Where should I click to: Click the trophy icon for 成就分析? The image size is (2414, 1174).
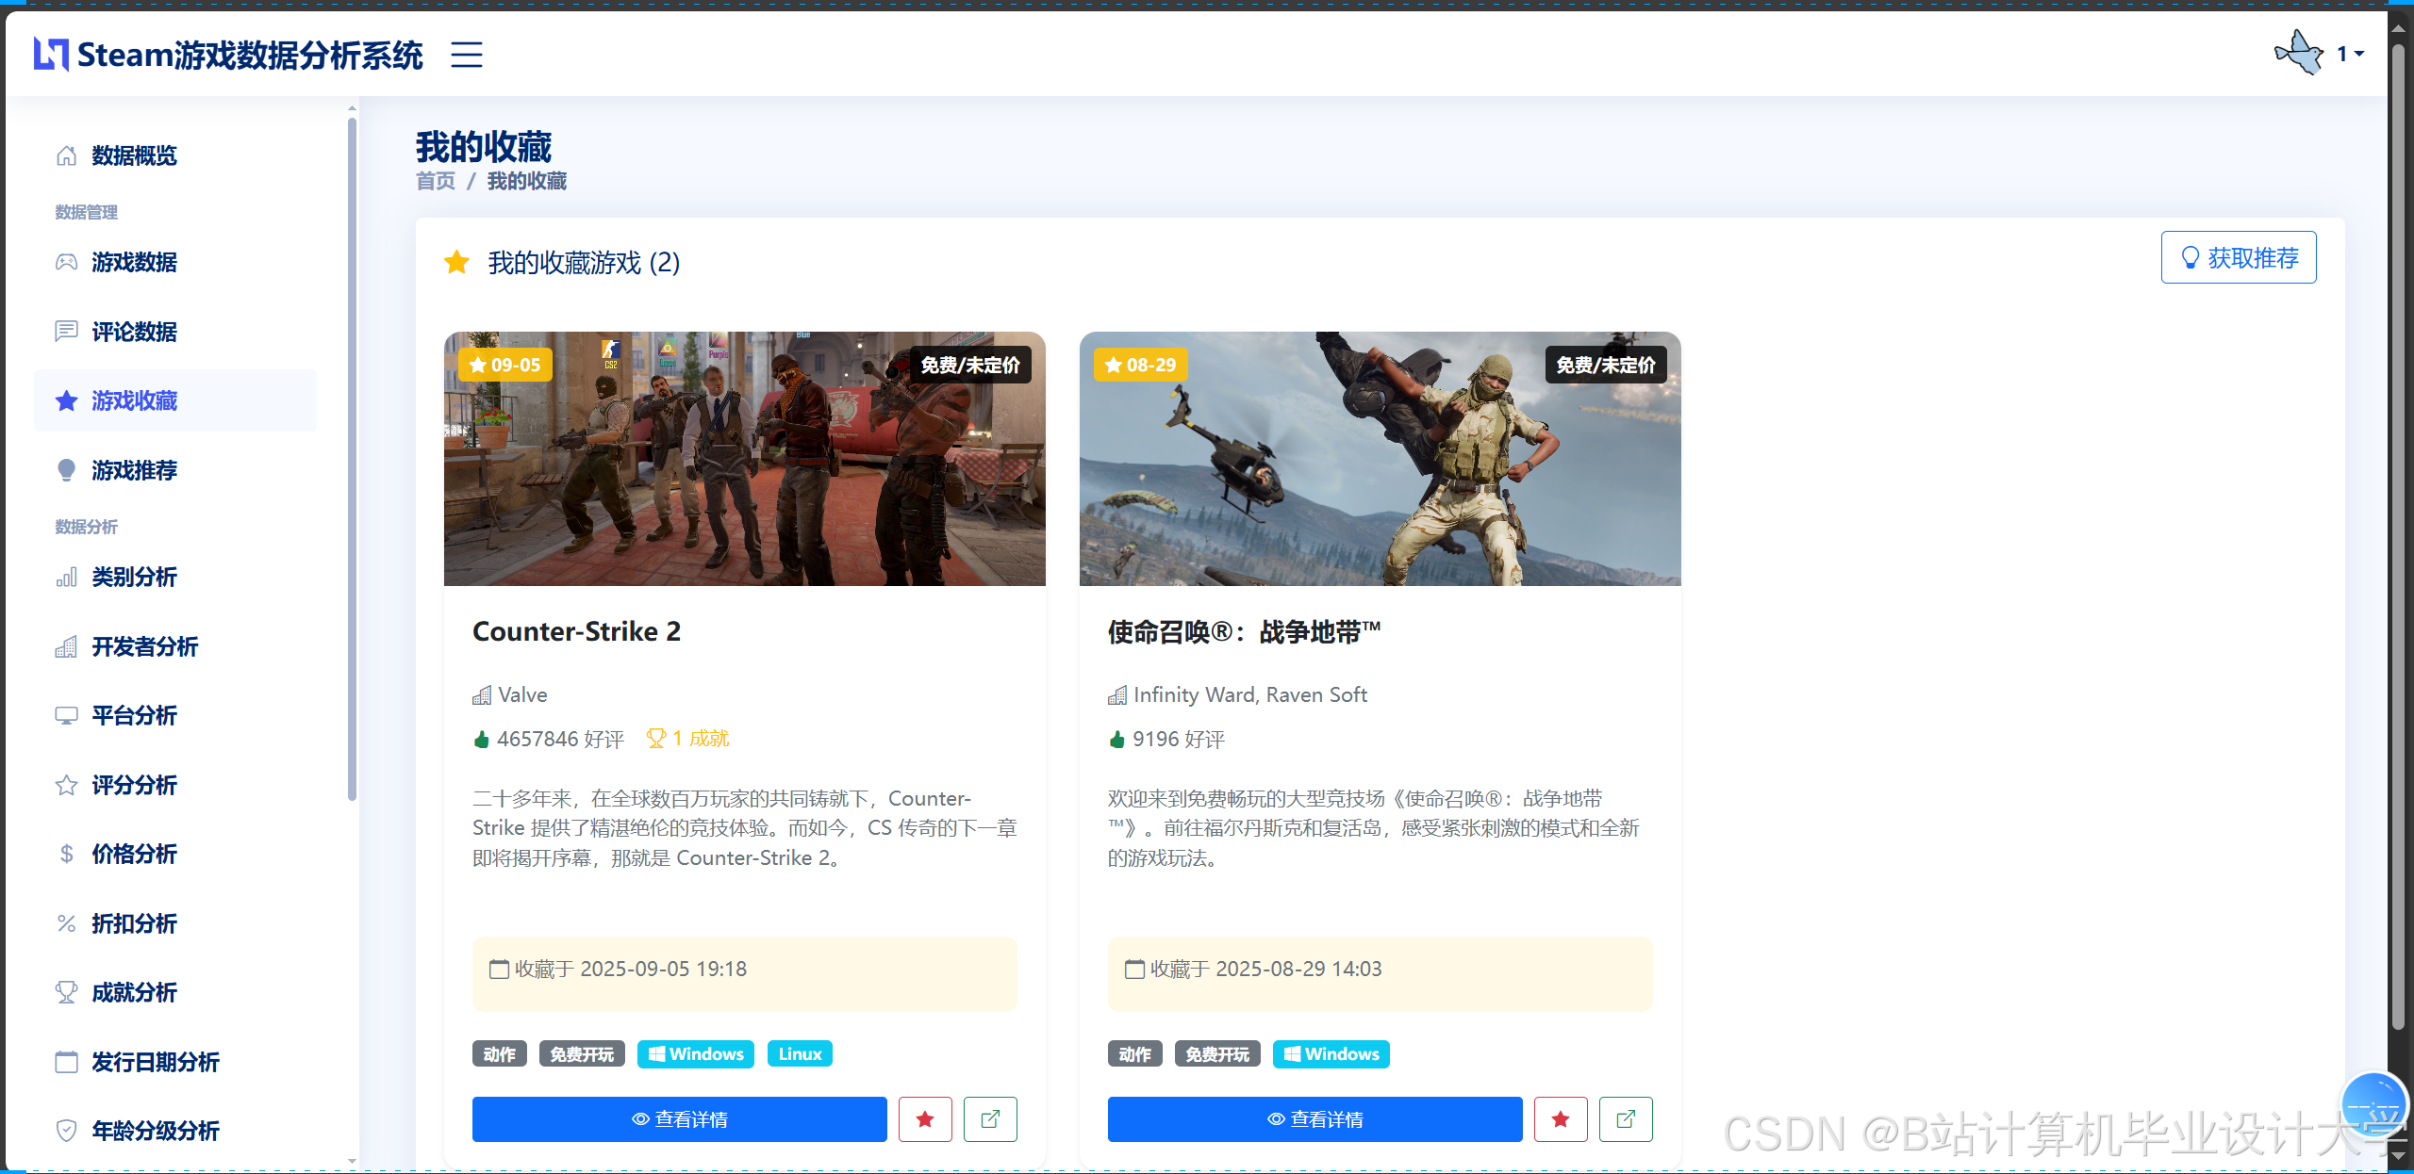tap(66, 992)
